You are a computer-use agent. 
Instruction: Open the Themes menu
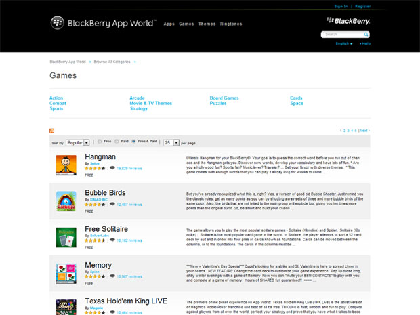[x=207, y=24]
